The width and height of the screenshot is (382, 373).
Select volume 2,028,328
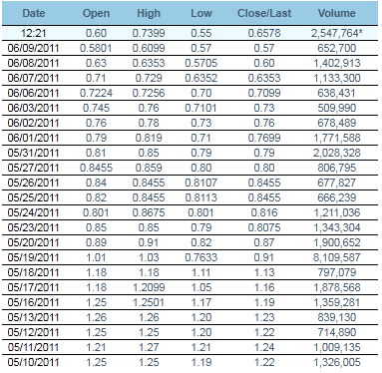pos(337,153)
